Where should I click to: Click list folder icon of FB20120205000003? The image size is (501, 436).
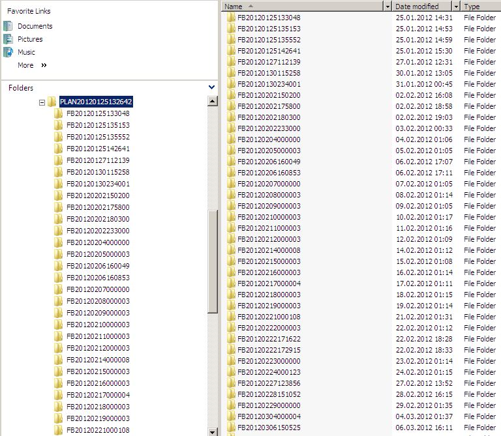point(231,151)
